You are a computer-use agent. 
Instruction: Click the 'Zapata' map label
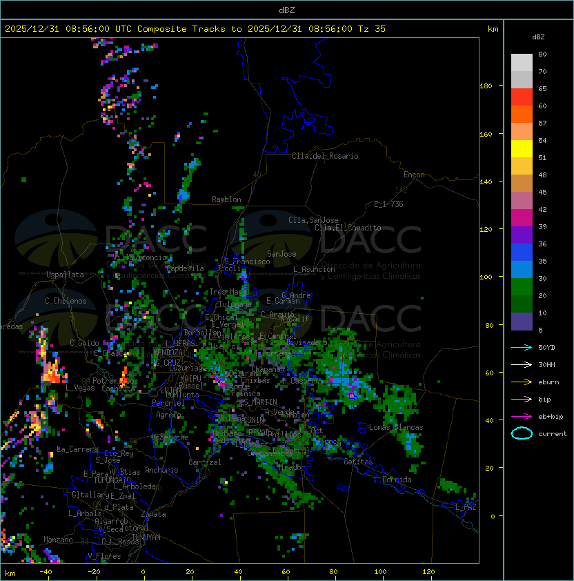(x=153, y=514)
